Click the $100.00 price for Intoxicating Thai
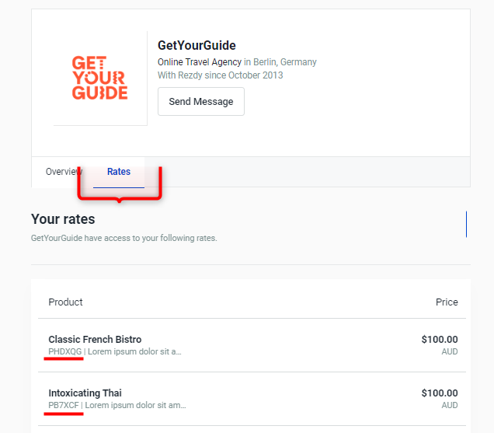 point(440,393)
